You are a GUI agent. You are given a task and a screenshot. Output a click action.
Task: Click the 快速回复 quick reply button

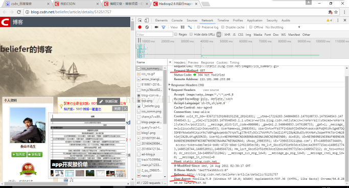click(x=108, y=102)
